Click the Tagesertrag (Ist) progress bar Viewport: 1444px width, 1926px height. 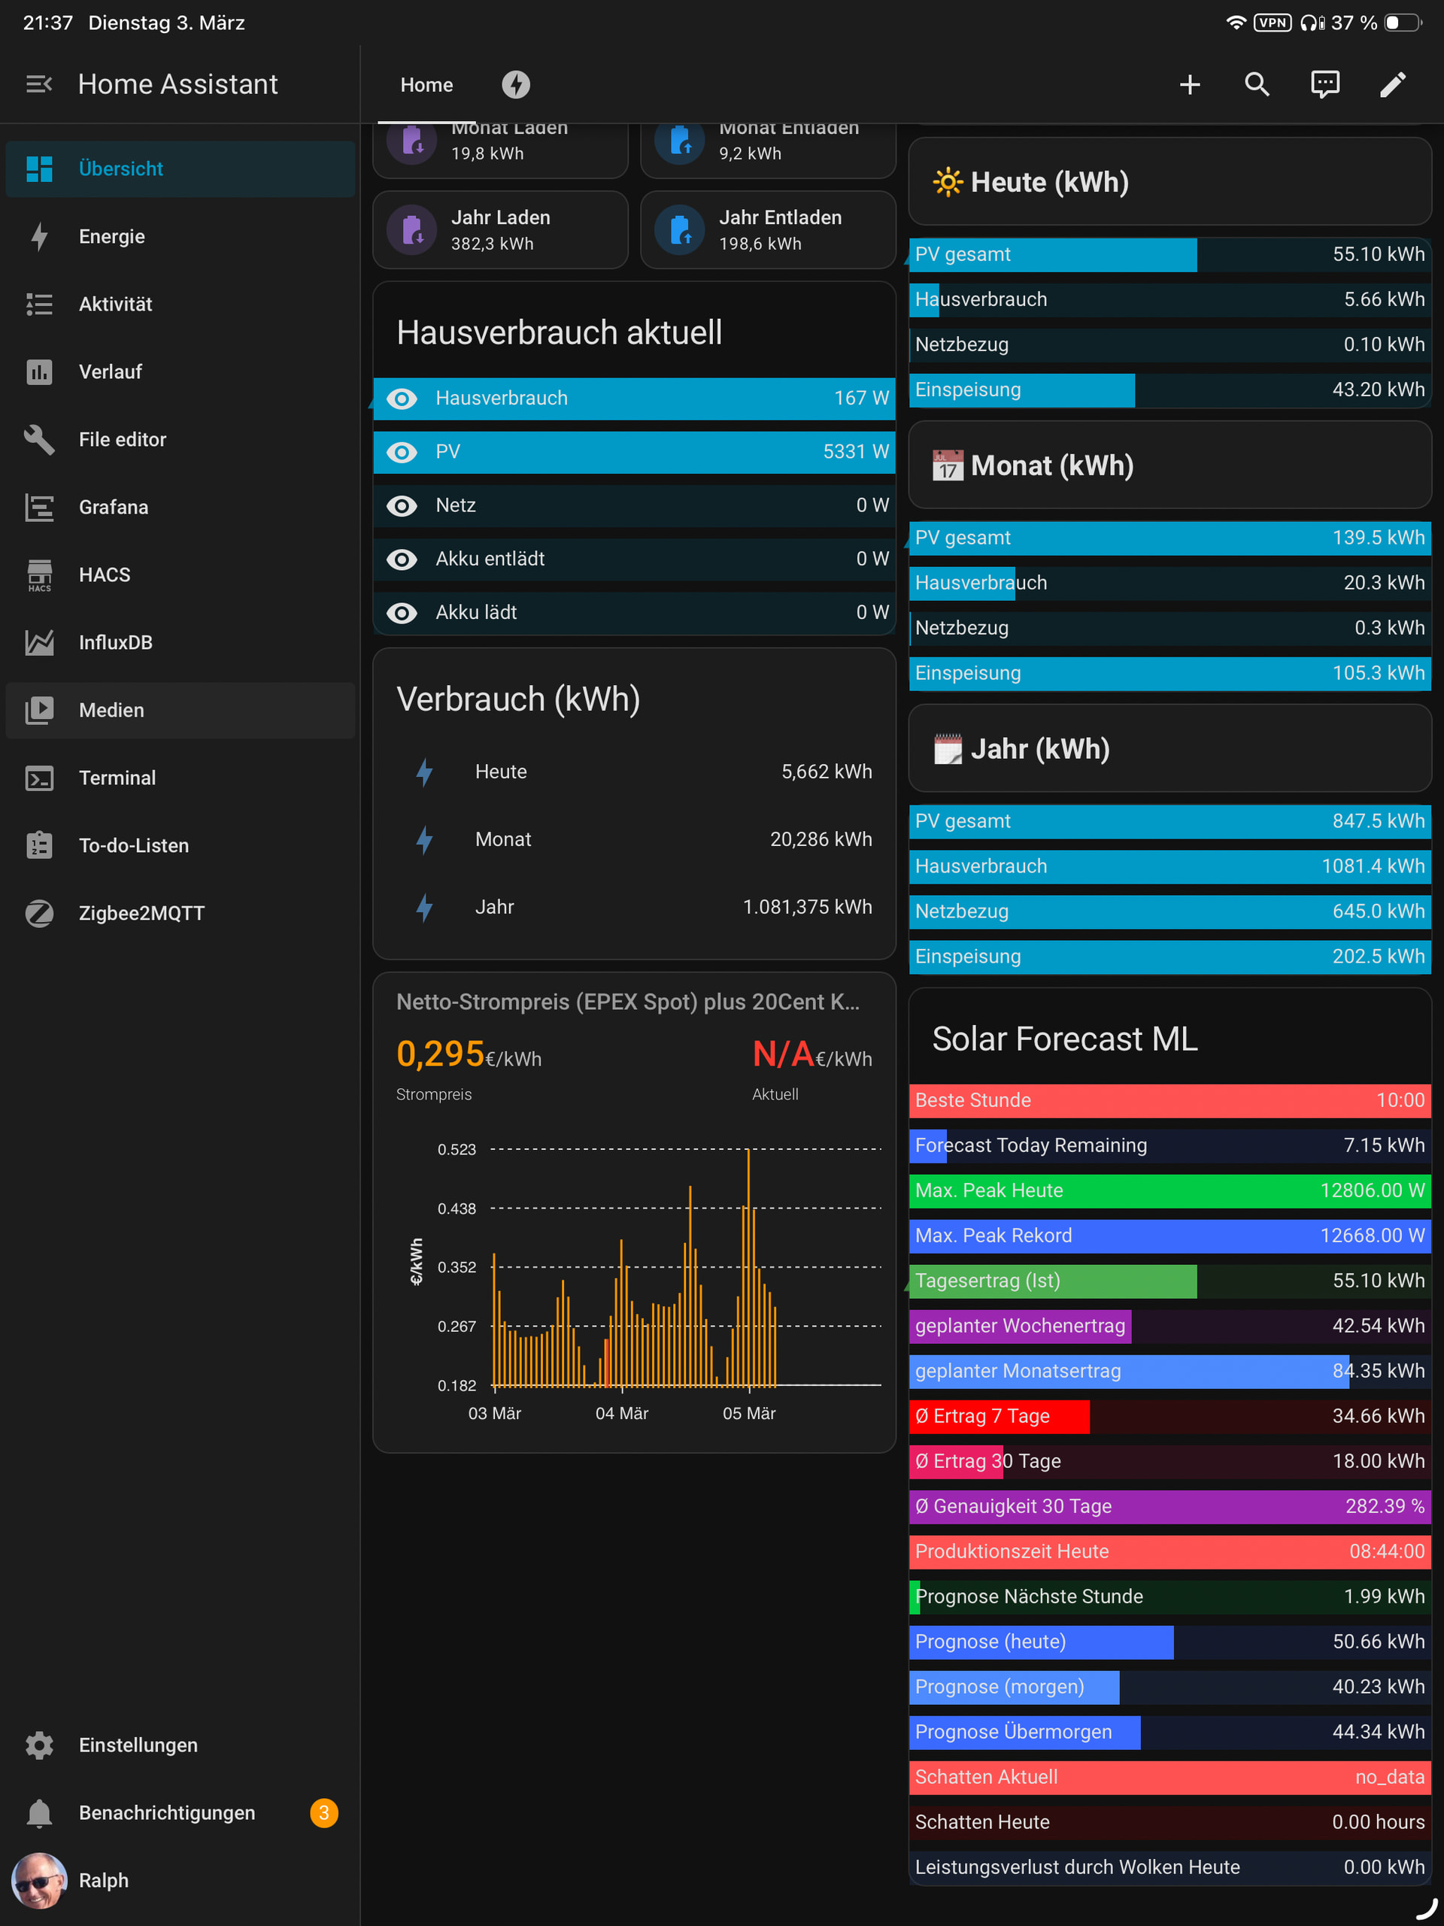coord(1169,1281)
